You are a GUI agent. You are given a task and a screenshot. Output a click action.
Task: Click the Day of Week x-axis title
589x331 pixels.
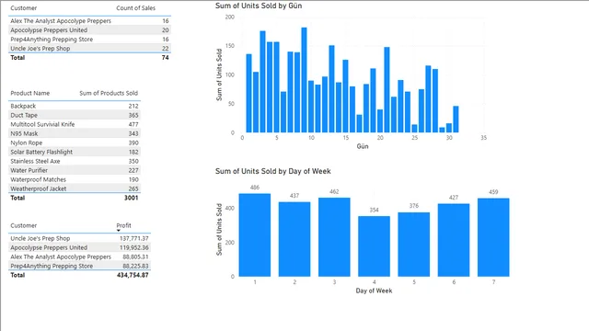(x=375, y=291)
